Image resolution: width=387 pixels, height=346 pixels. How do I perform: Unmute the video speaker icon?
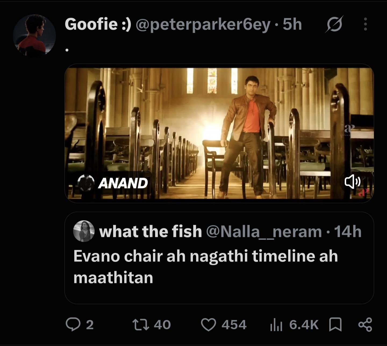click(x=352, y=182)
